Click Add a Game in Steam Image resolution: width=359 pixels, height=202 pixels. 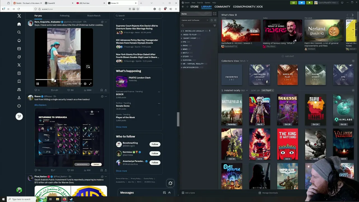click(x=188, y=193)
